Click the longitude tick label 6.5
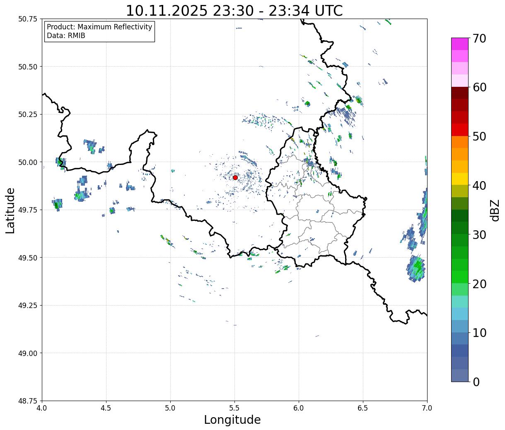Viewport: 505px width, 430px height. [x=363, y=408]
